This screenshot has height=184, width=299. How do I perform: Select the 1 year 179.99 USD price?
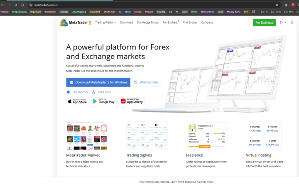272,142
